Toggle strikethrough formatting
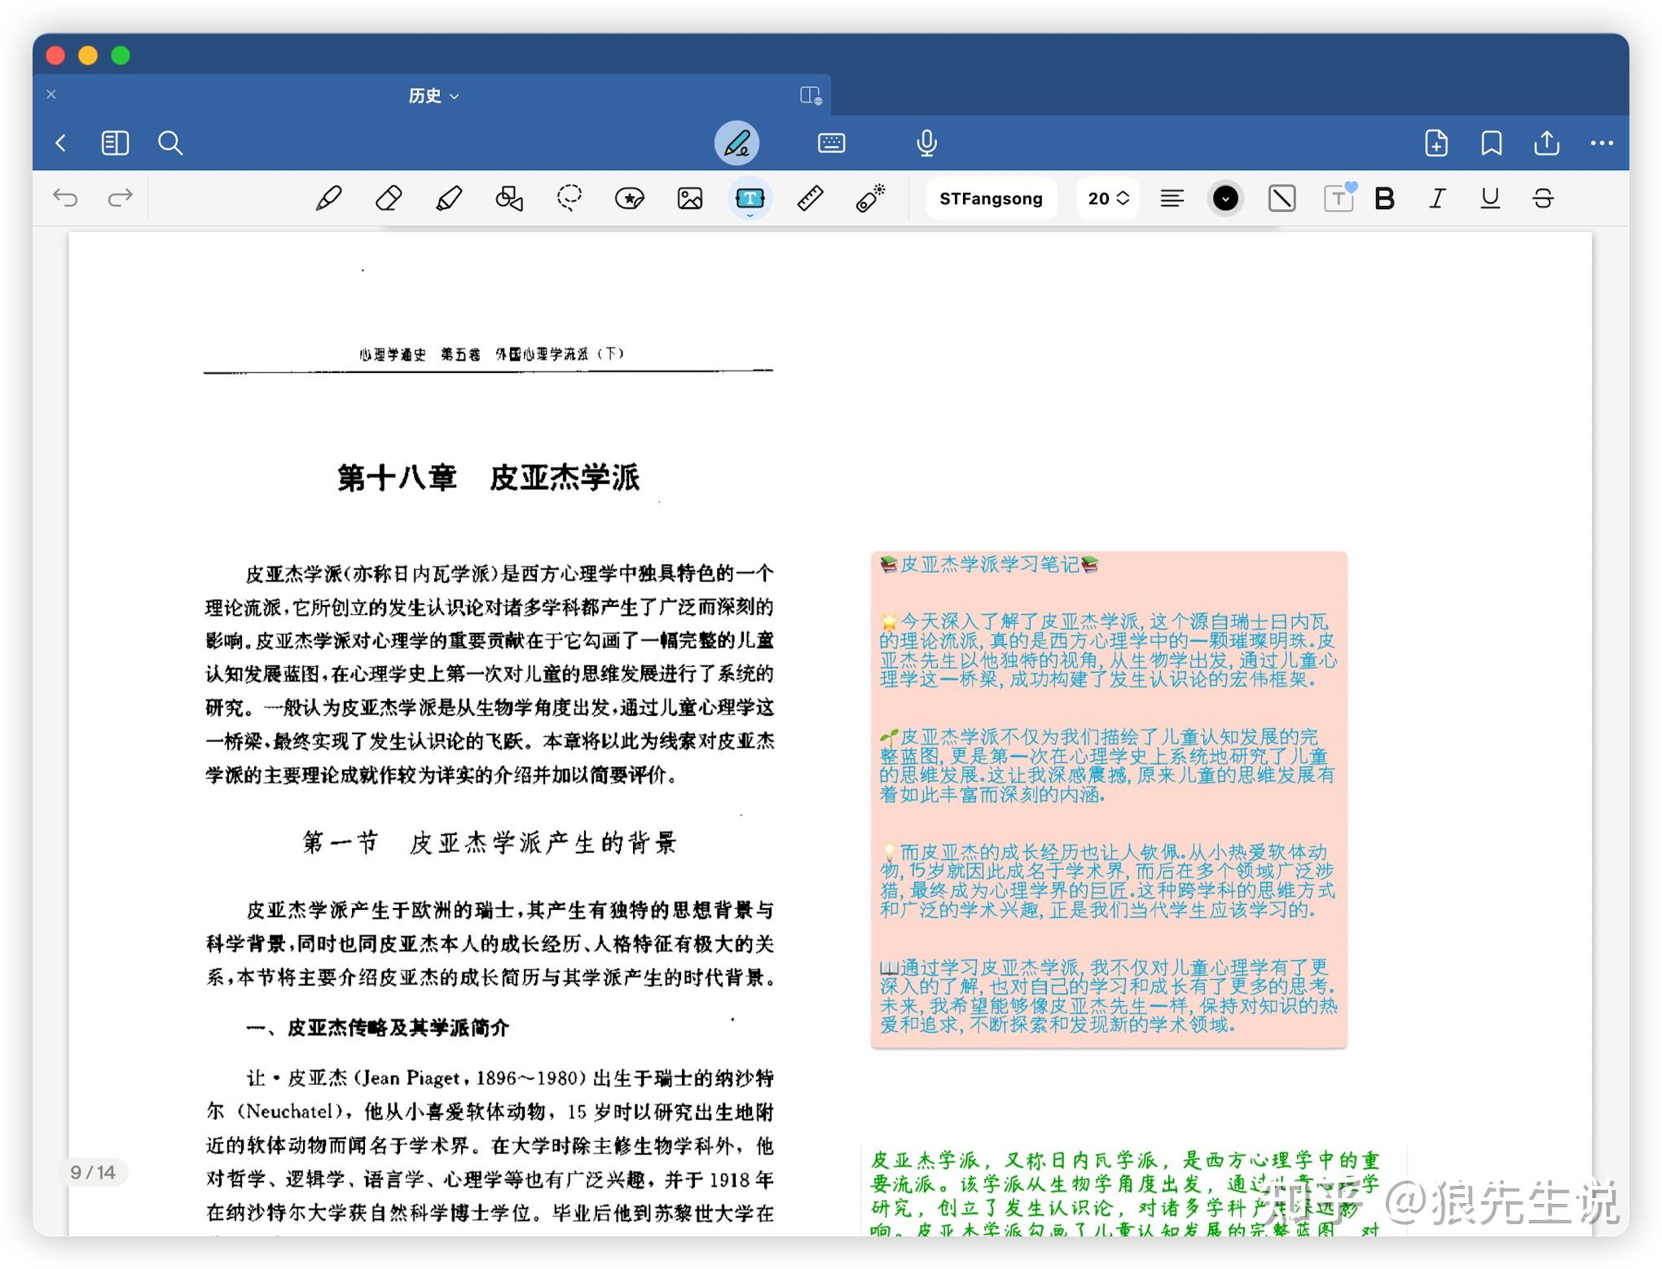Image resolution: width=1662 pixels, height=1269 pixels. [1543, 198]
